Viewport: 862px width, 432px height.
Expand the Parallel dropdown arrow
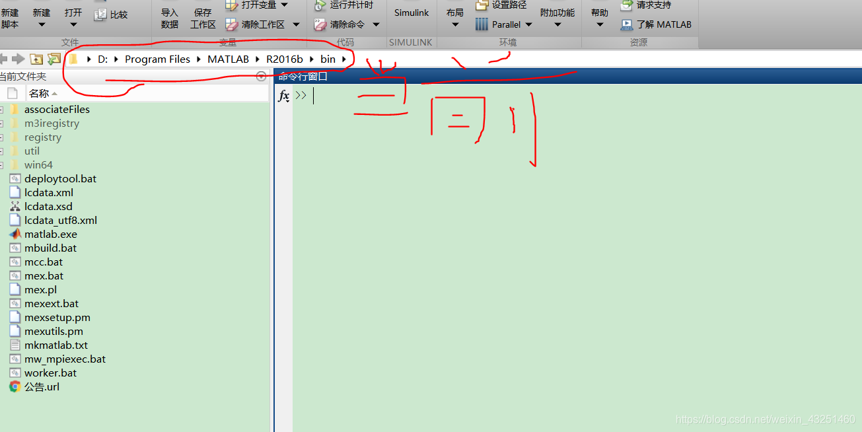pyautogui.click(x=529, y=25)
